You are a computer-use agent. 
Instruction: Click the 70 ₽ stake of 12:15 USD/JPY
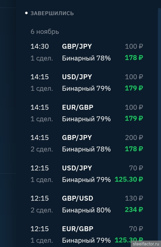136,168
